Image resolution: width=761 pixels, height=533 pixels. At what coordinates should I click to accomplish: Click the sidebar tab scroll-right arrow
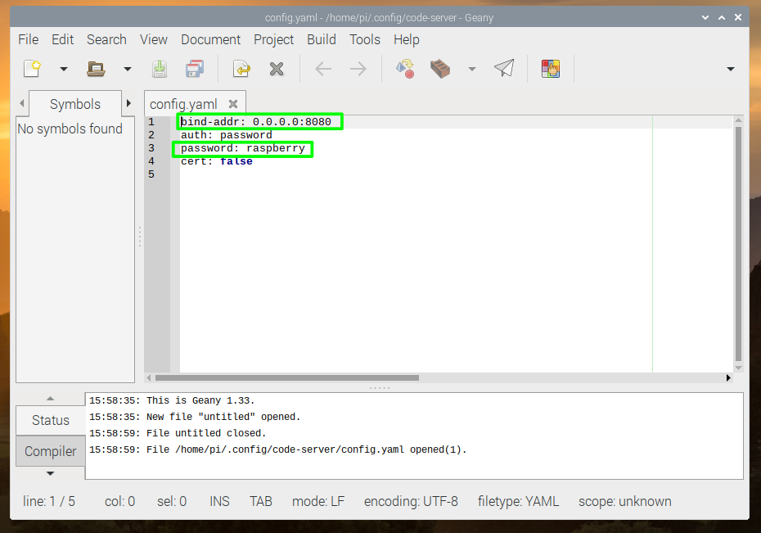point(128,104)
